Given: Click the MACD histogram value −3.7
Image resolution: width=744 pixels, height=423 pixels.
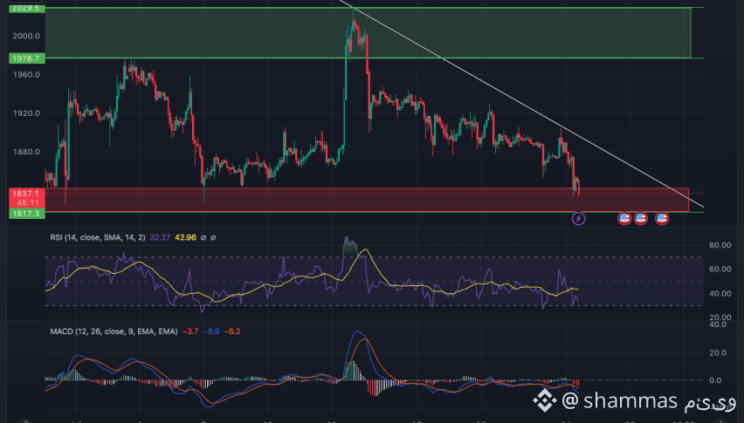Looking at the screenshot, I should click(x=190, y=331).
